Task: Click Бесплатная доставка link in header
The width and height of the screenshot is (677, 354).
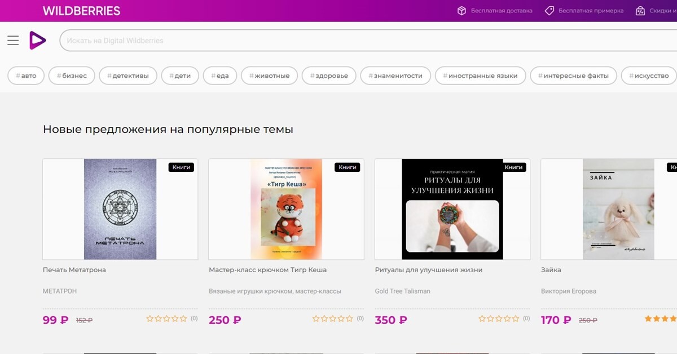Action: click(x=502, y=11)
